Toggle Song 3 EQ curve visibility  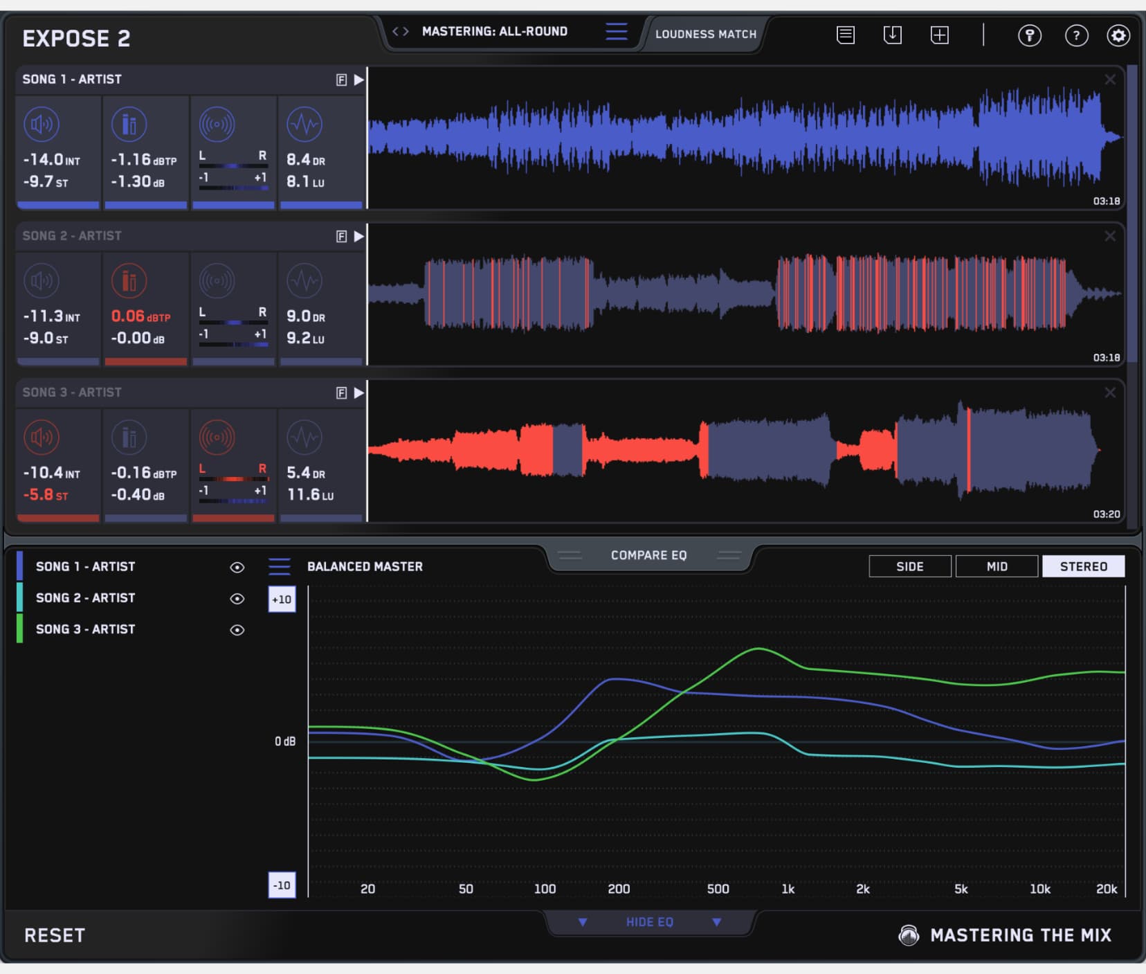(237, 630)
